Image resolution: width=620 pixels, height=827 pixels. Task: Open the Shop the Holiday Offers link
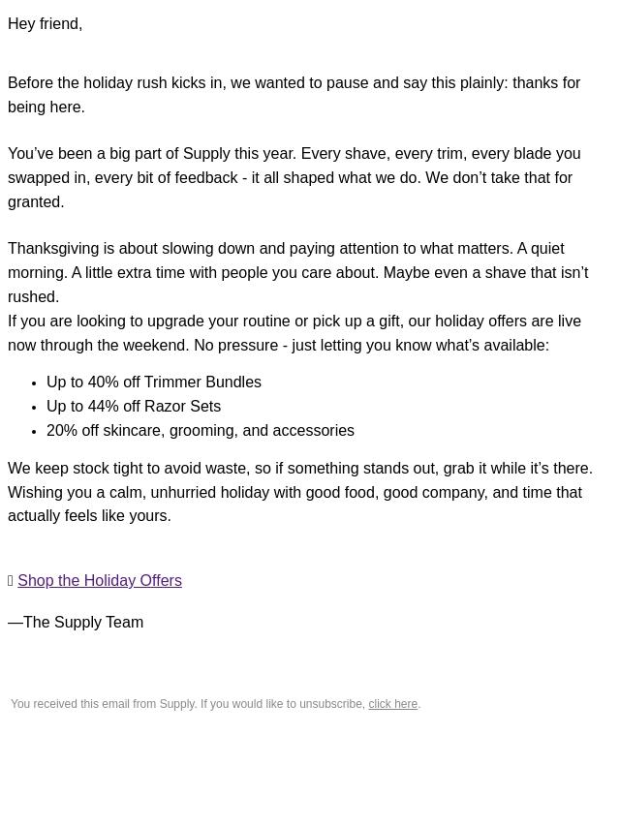100,581
